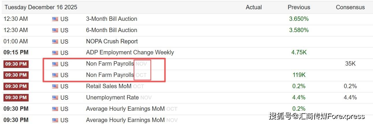373x124 pixels.
Task: Open Non Farm Payrolls NOV event
Action: coord(110,64)
